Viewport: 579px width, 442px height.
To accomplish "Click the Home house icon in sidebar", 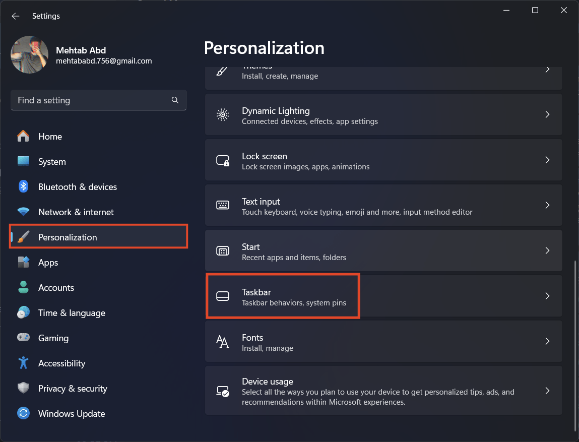I will pyautogui.click(x=23, y=136).
